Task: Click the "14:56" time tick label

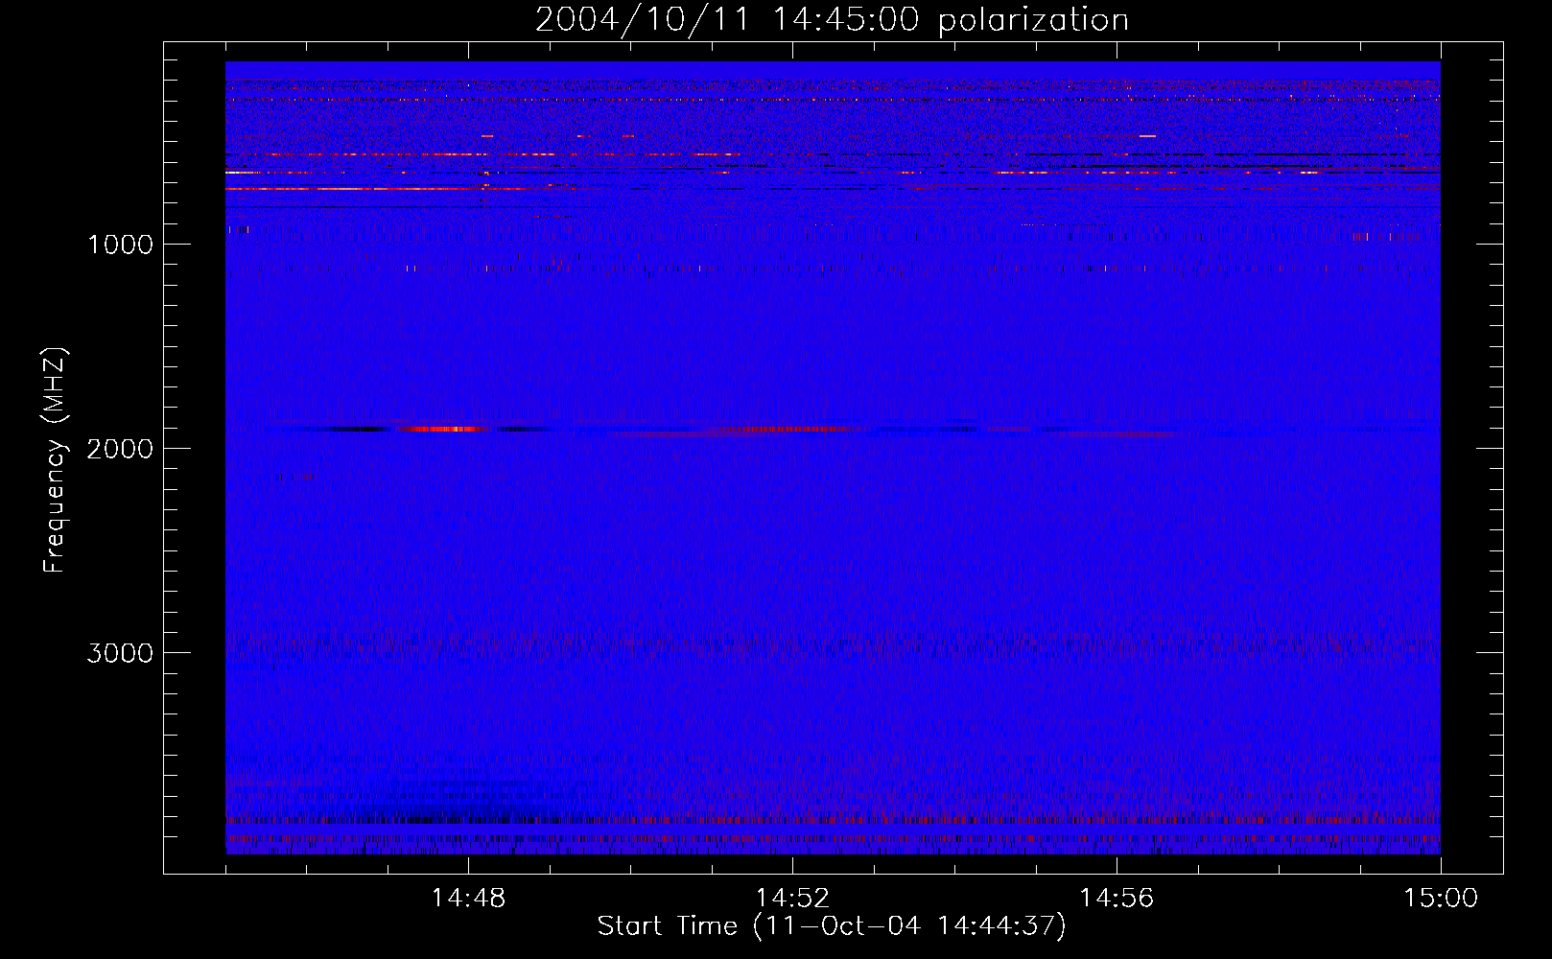Action: tap(1117, 899)
